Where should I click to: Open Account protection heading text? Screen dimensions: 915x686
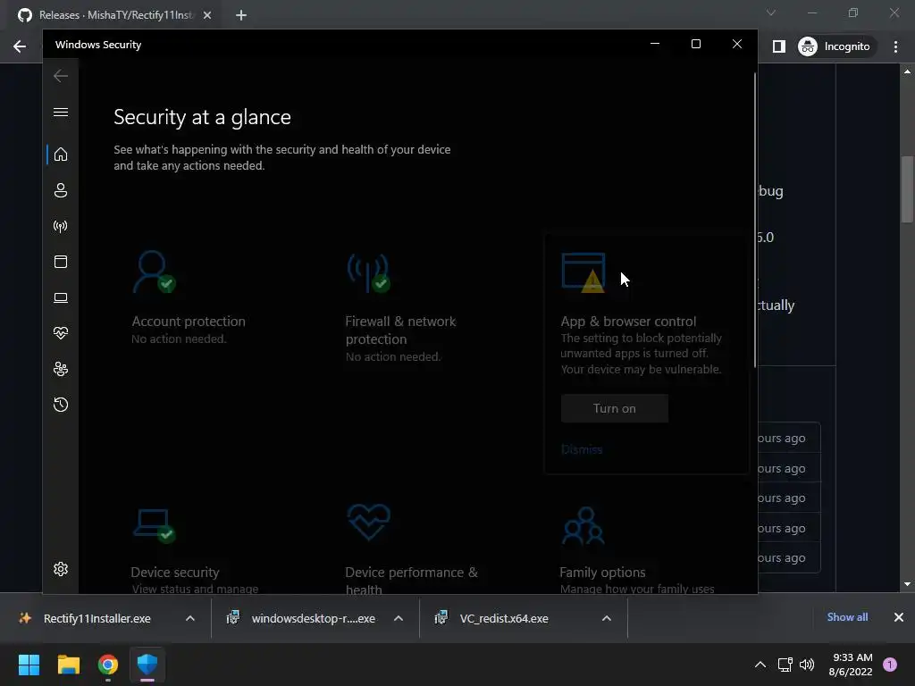(x=189, y=322)
